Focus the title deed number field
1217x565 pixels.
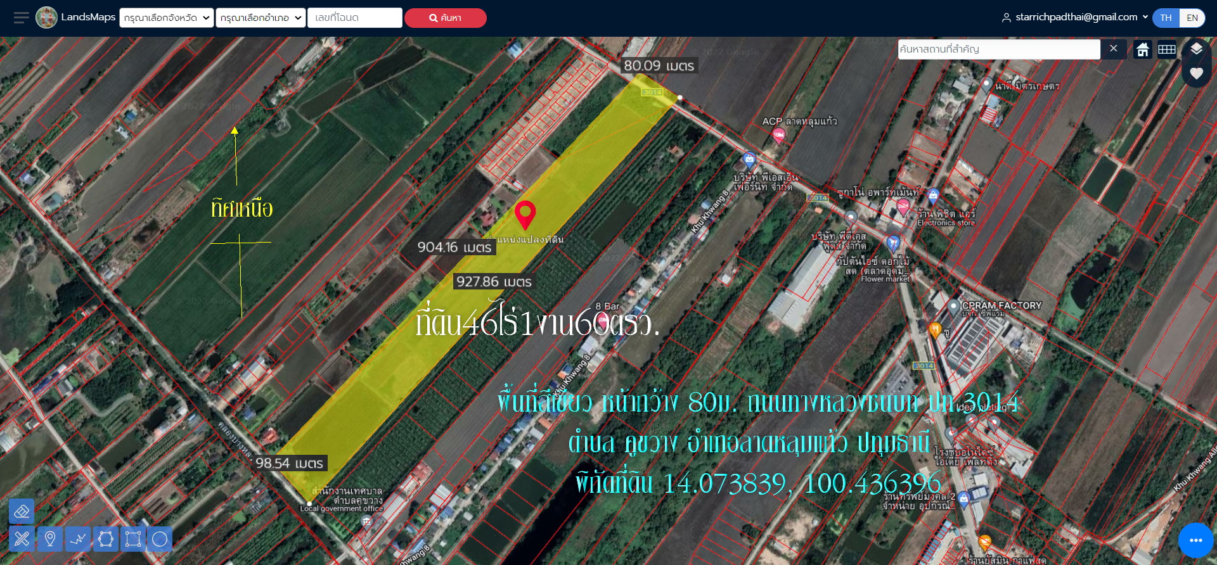tap(354, 18)
